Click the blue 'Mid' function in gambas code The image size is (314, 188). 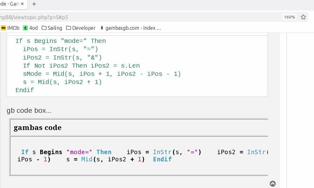pyautogui.click(x=87, y=159)
